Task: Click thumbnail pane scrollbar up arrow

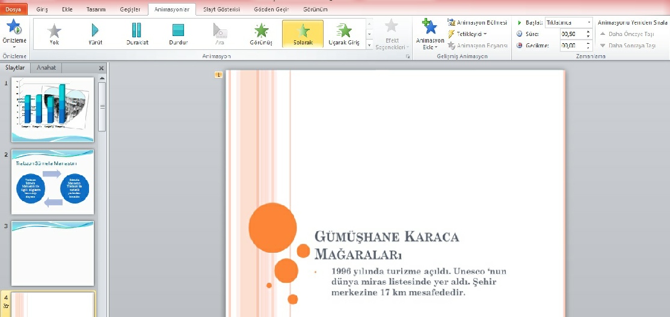Action: click(102, 78)
